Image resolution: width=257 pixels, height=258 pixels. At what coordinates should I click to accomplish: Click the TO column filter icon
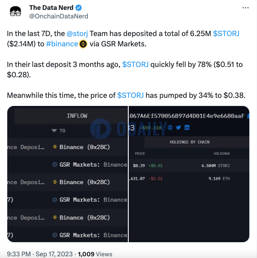click(54, 131)
